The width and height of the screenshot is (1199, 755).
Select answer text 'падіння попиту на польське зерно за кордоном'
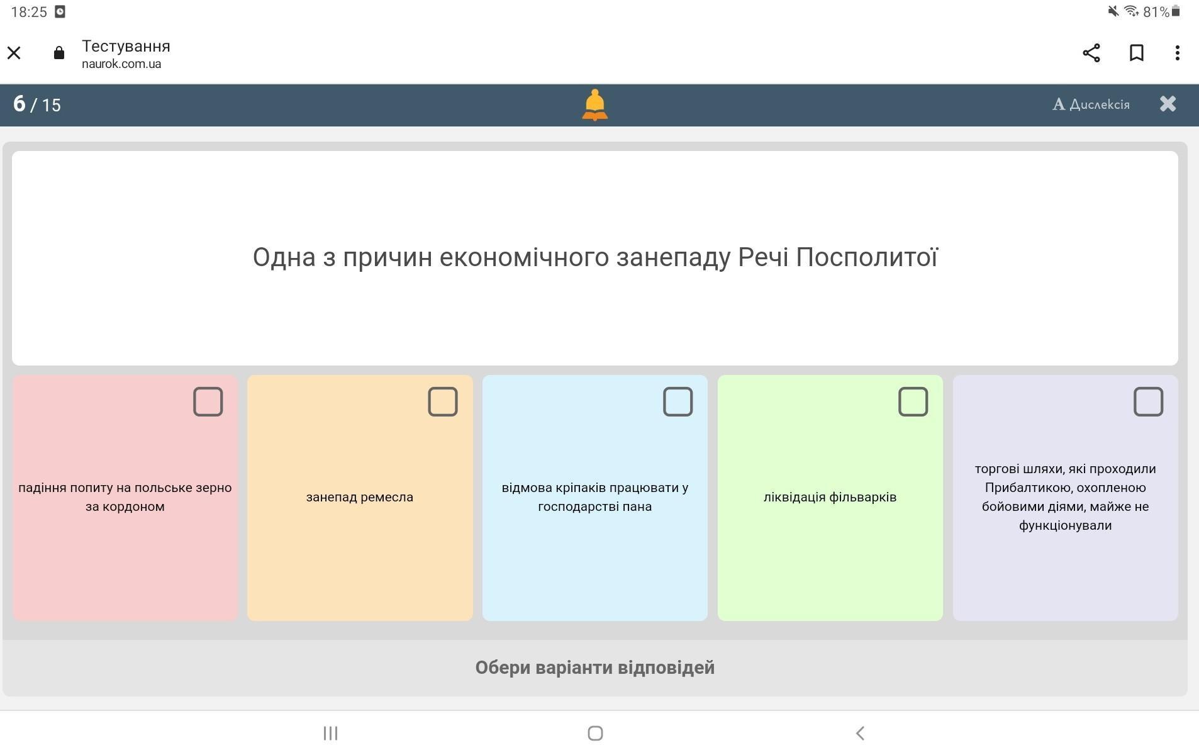point(125,497)
